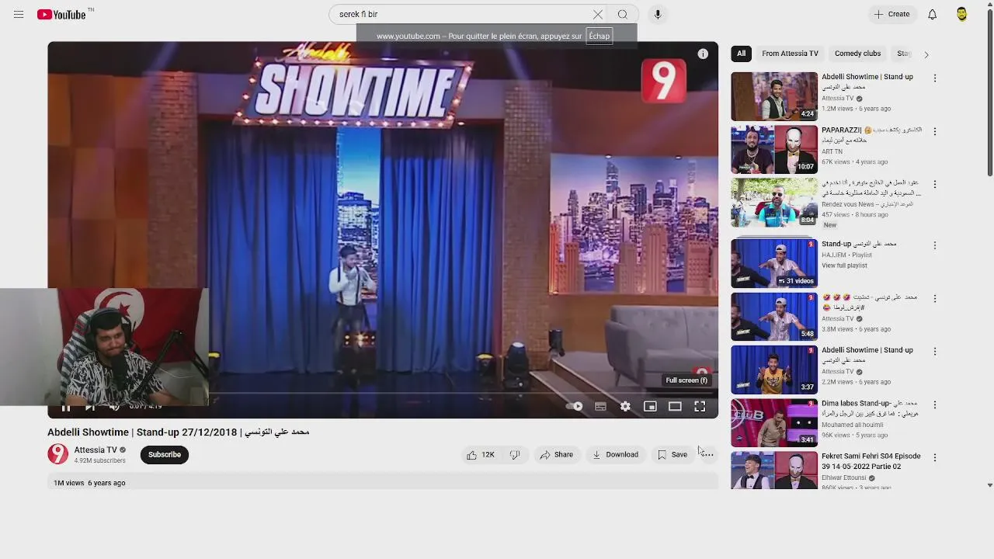Click the magnifier search button
Screen dimensions: 994x559
click(x=623, y=15)
